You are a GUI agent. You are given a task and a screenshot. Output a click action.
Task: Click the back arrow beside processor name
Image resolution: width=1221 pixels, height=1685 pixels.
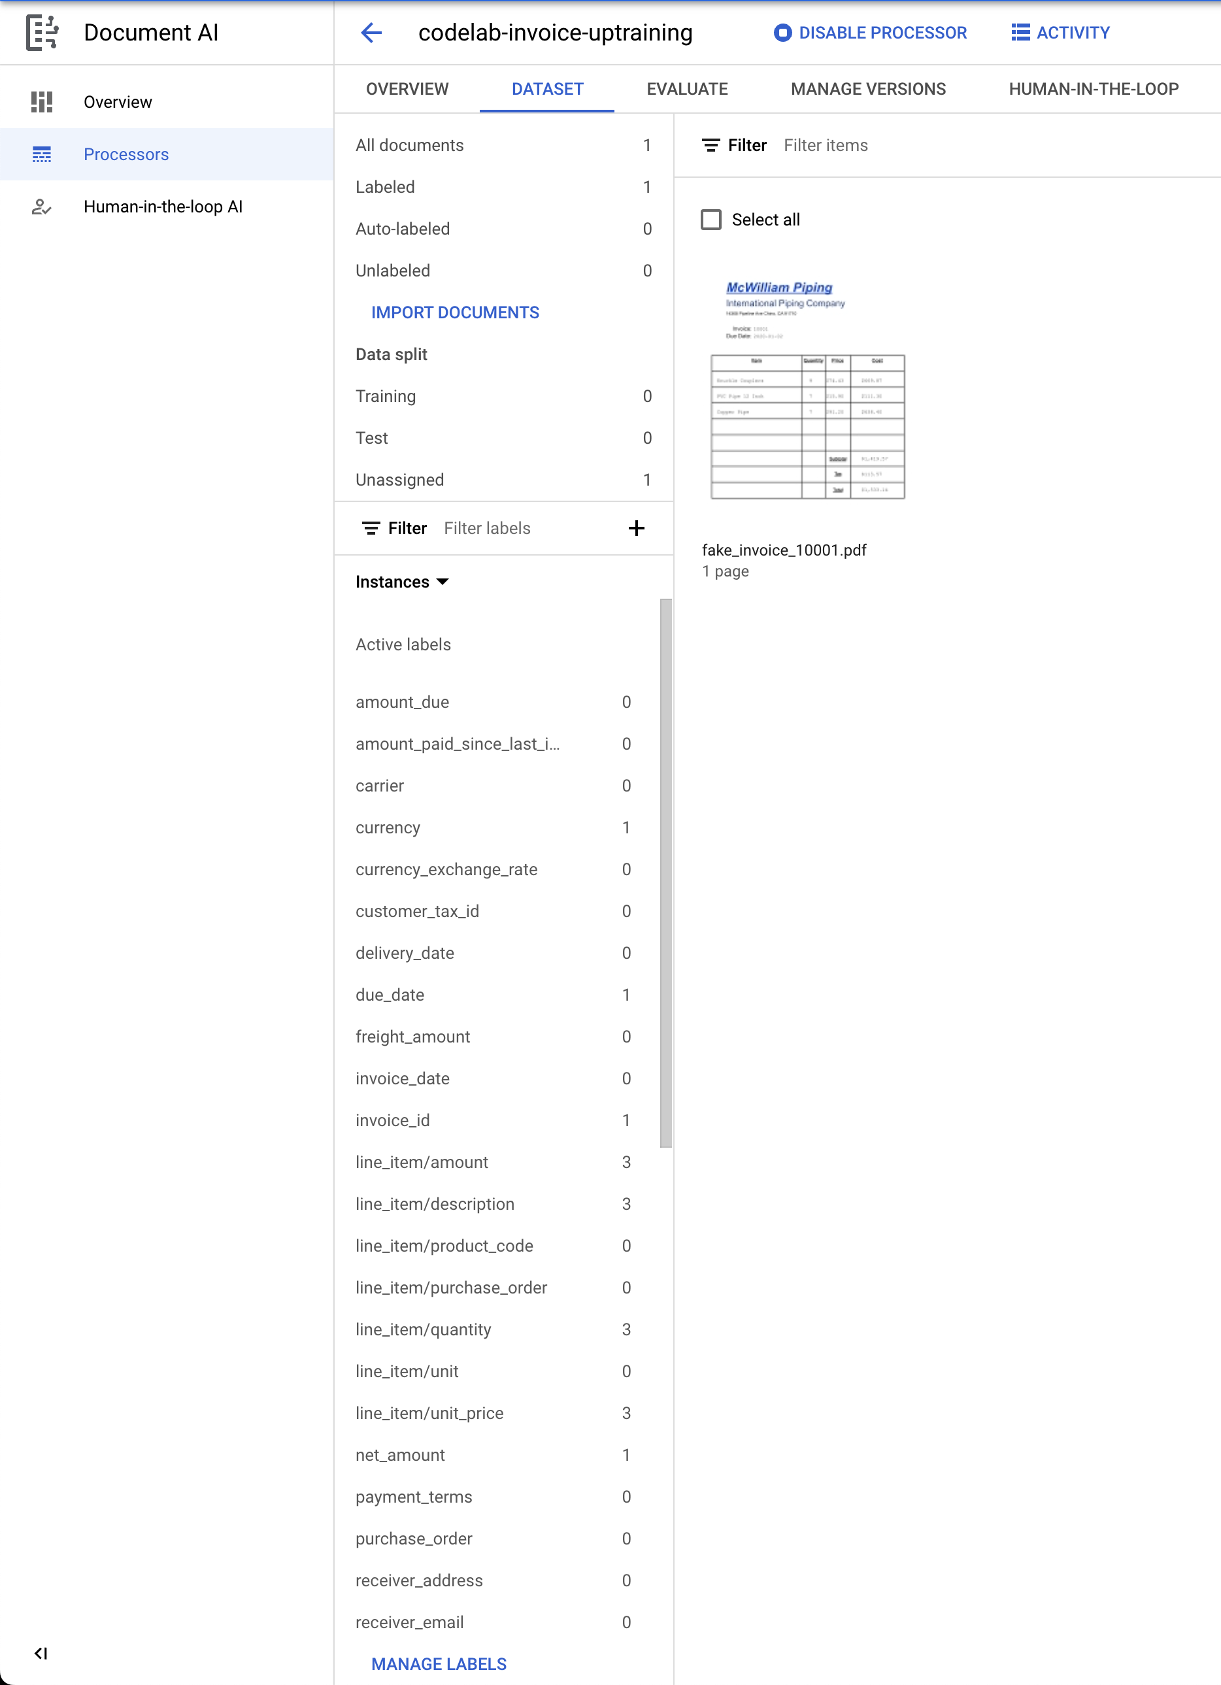coord(371,33)
